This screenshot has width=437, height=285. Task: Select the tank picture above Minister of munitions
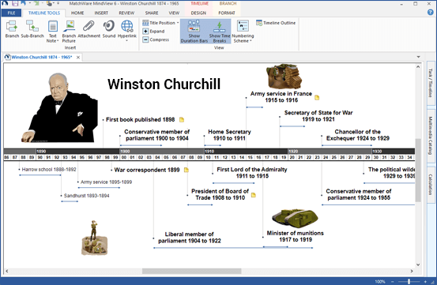[295, 218]
